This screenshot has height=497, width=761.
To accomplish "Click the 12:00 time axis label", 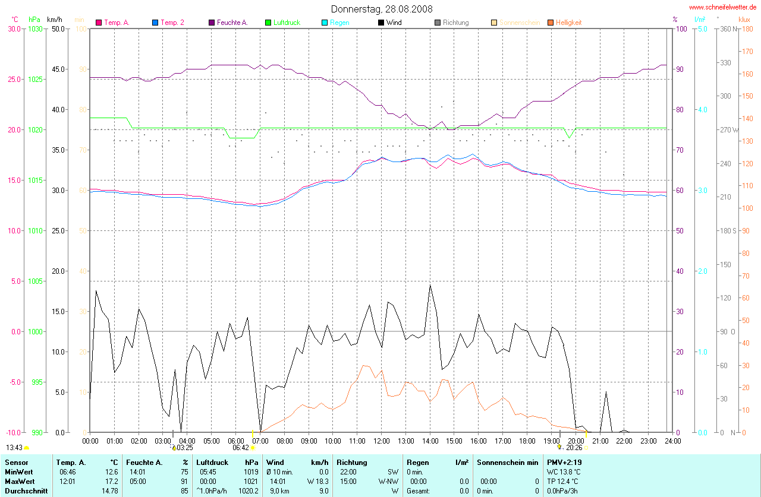I will click(x=382, y=441).
